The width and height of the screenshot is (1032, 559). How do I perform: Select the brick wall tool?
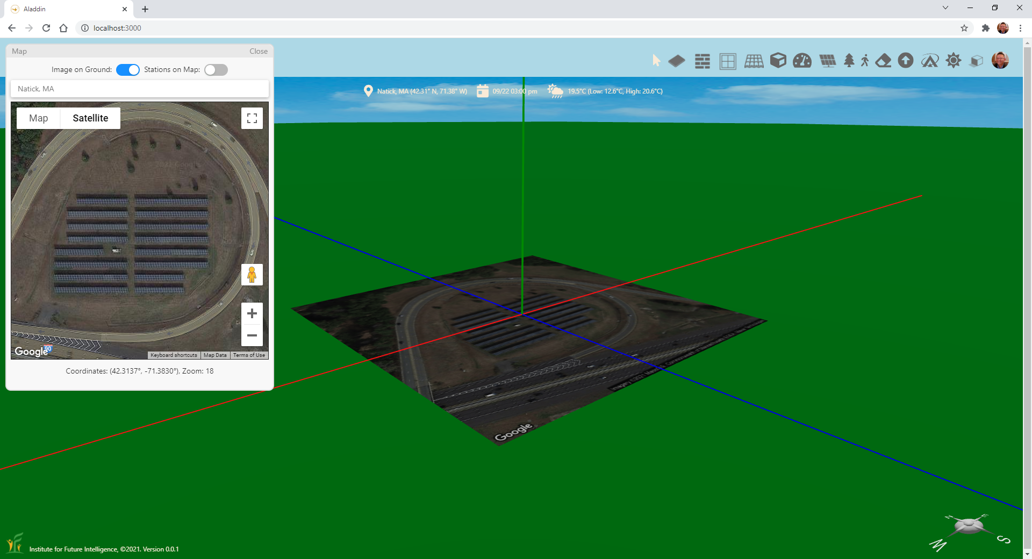[702, 61]
